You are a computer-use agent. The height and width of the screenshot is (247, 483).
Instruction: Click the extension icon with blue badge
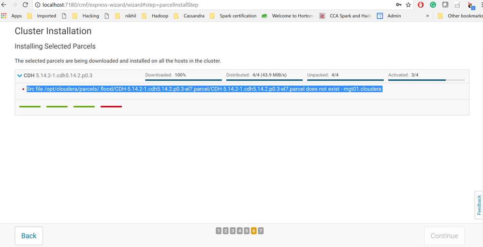click(x=470, y=5)
